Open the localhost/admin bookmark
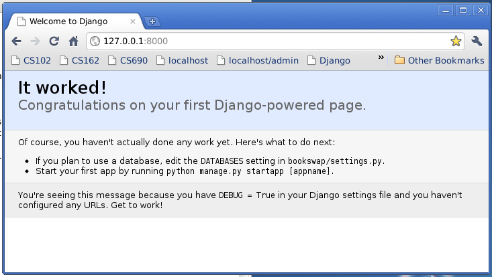 [x=258, y=60]
